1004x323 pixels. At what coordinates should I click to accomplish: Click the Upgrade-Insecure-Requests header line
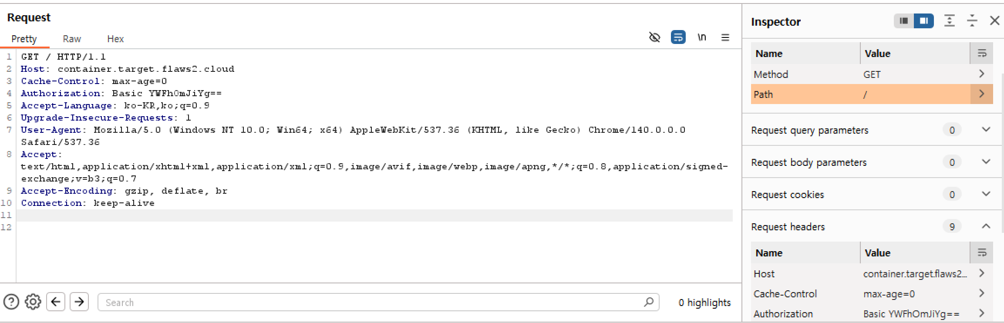click(106, 118)
